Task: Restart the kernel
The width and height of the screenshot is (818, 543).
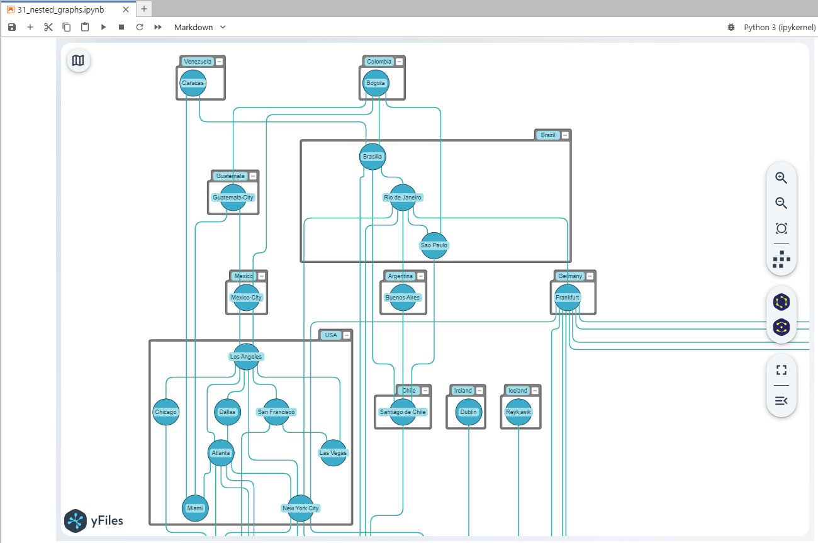Action: 140,27
